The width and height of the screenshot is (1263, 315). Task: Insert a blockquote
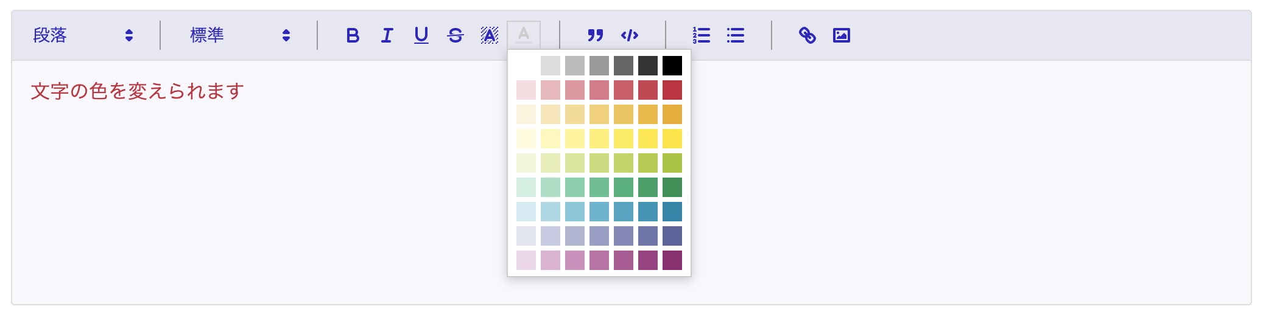[595, 35]
